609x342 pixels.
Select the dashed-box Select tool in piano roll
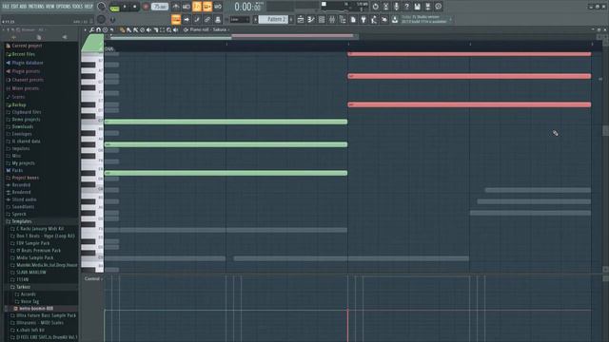162,29
